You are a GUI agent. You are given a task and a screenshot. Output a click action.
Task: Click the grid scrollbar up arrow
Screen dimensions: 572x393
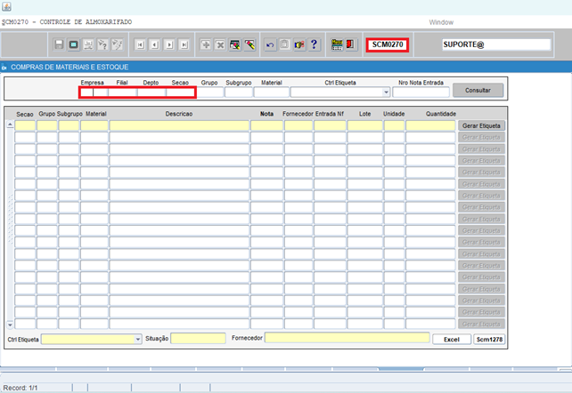point(10,124)
